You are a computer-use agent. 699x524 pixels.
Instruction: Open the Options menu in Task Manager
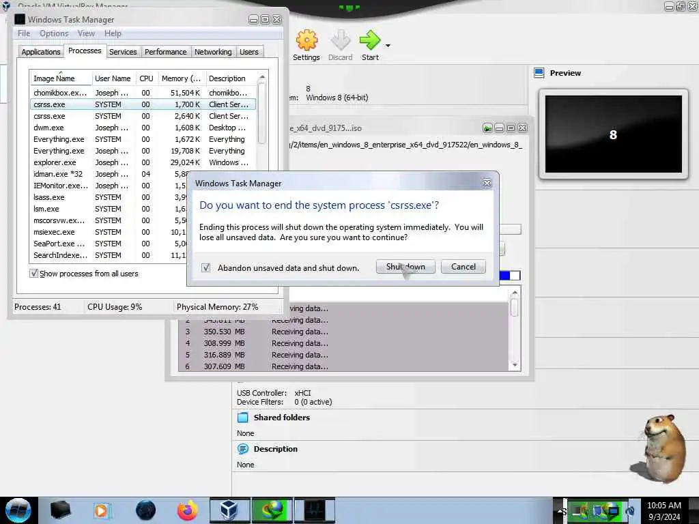(x=54, y=33)
